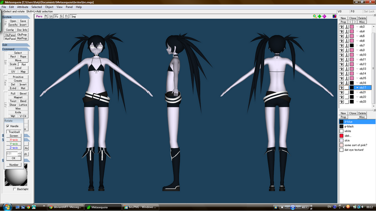Click the green view pan icon
The width and height of the screenshot is (376, 211).
[x=319, y=16]
